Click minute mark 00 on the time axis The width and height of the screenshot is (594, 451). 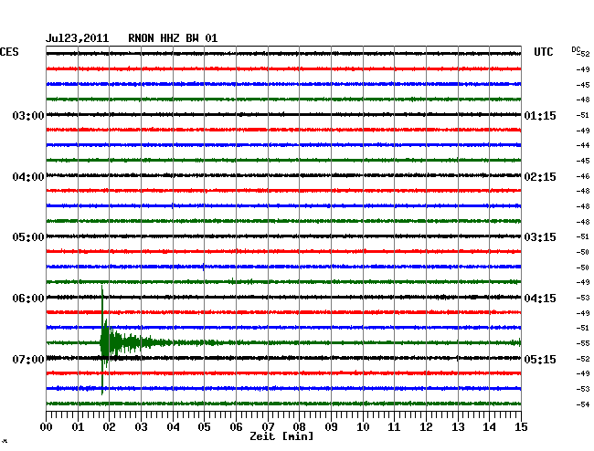[x=46, y=427]
